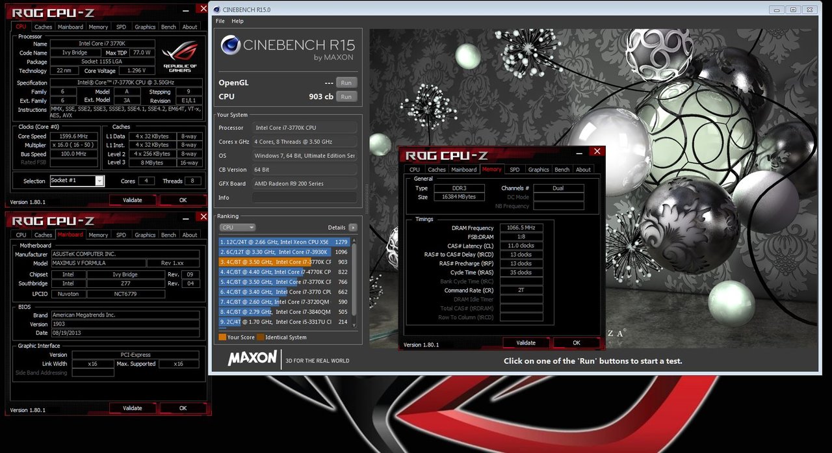Open the Selection Socket #1 dropdown
Viewport: 832px width, 453px height.
[99, 181]
